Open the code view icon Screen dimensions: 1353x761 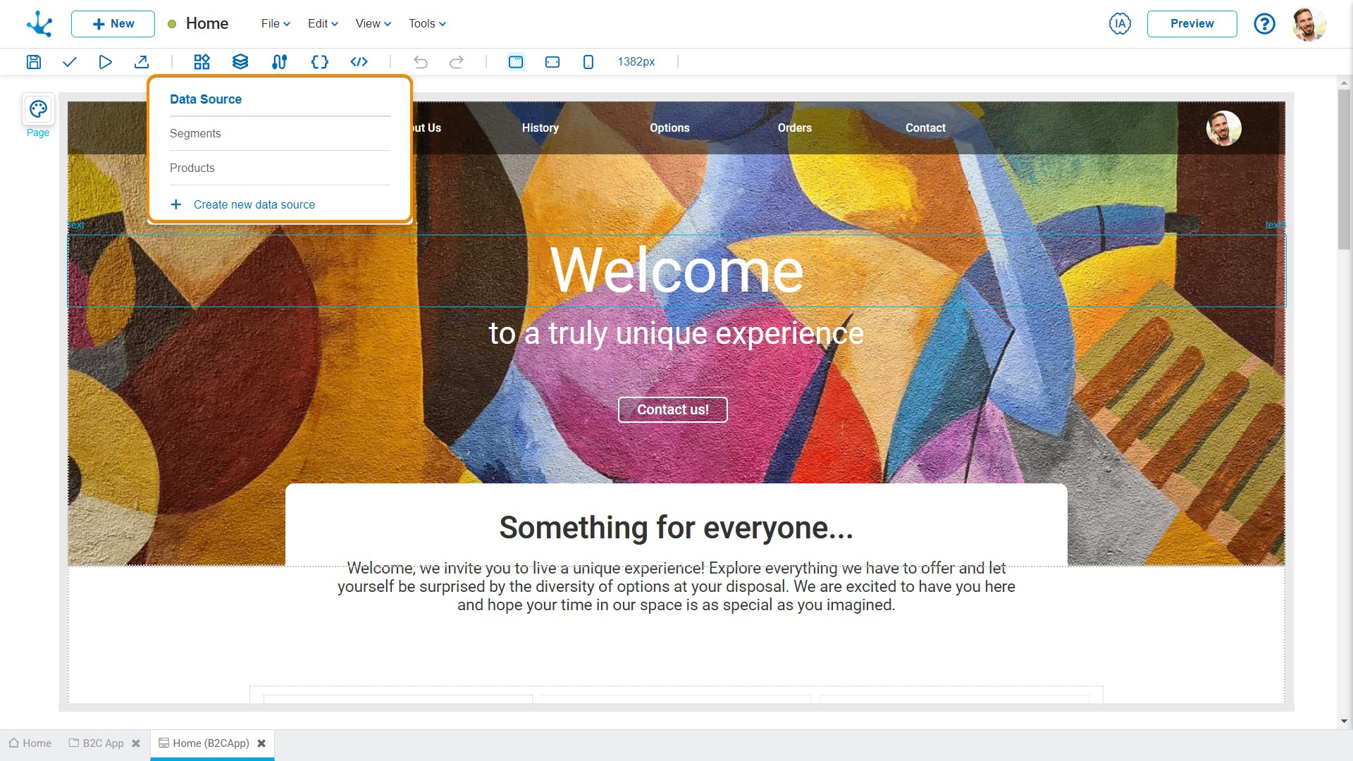tap(359, 62)
